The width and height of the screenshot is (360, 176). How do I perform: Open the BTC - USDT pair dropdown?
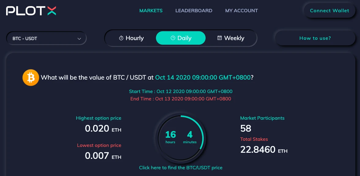[x=46, y=39]
